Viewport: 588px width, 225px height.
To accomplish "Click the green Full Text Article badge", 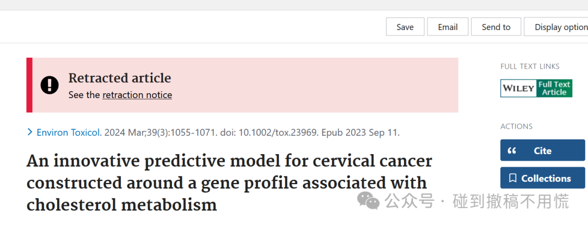I will (554, 88).
